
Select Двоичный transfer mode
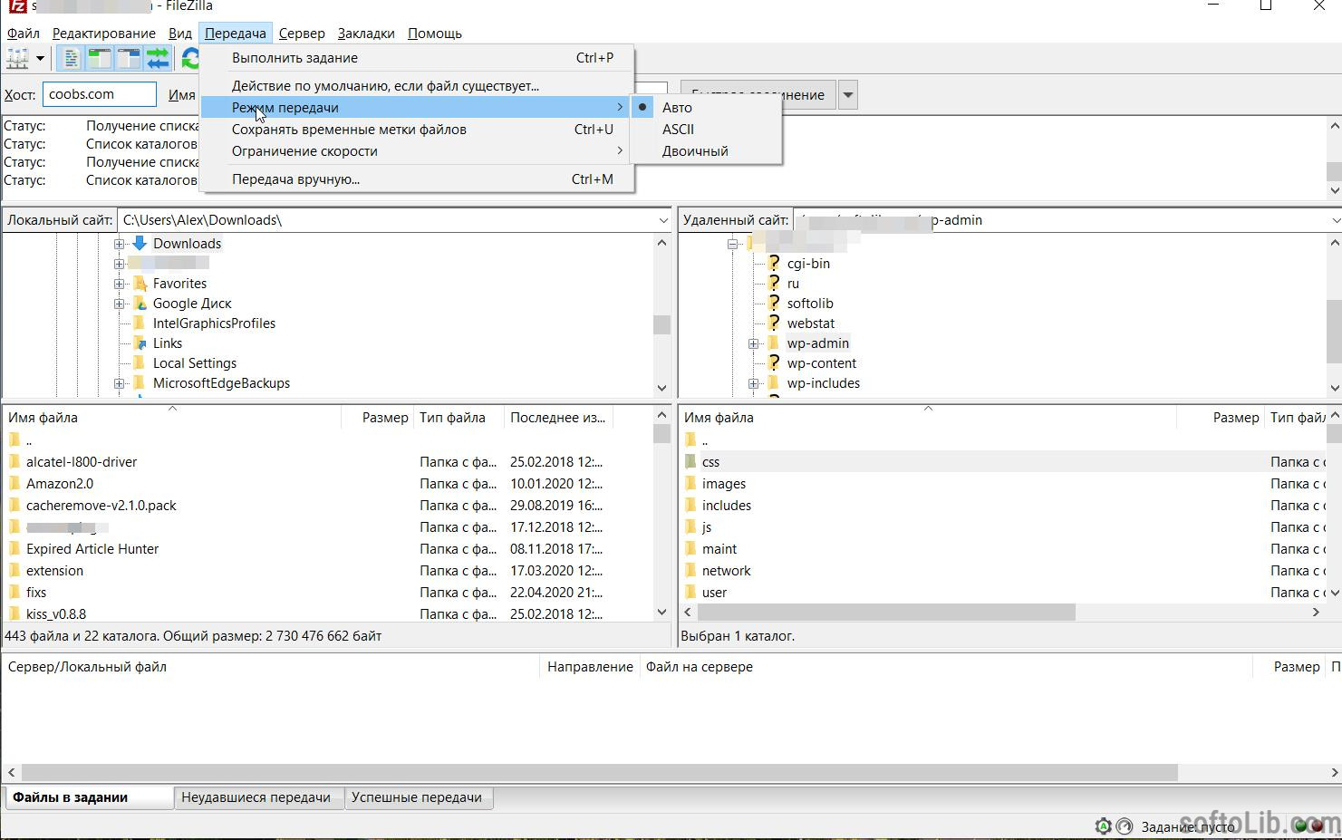tap(706, 150)
